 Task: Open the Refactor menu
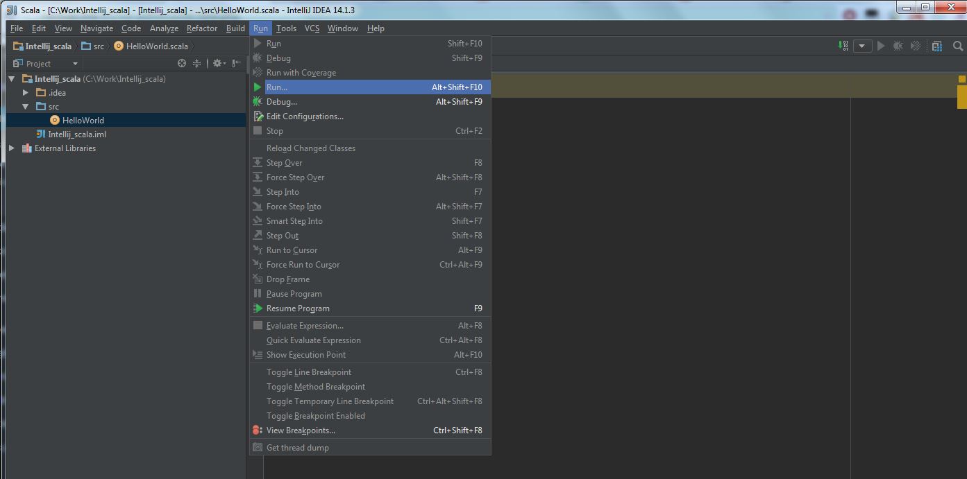pyautogui.click(x=202, y=28)
